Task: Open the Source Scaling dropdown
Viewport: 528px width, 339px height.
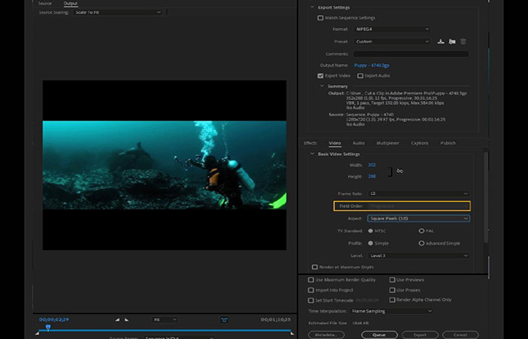Action: (x=118, y=12)
